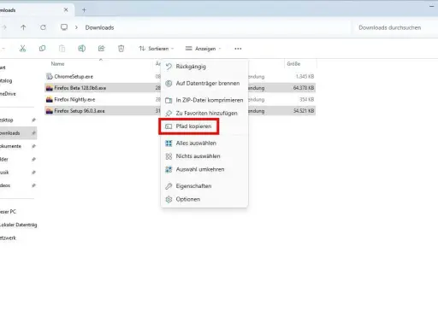Select file Firefox Nightly.exe
The height and width of the screenshot is (328, 438).
74,99
